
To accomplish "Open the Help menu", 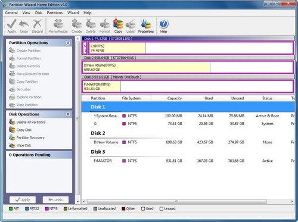I will (88, 13).
